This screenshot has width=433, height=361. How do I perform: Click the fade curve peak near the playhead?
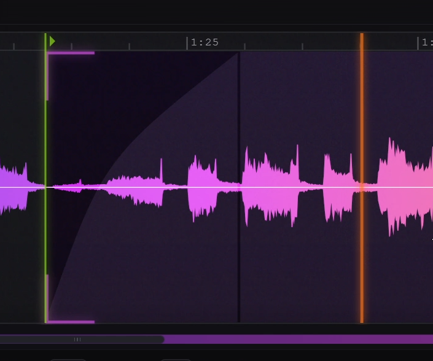(236, 55)
